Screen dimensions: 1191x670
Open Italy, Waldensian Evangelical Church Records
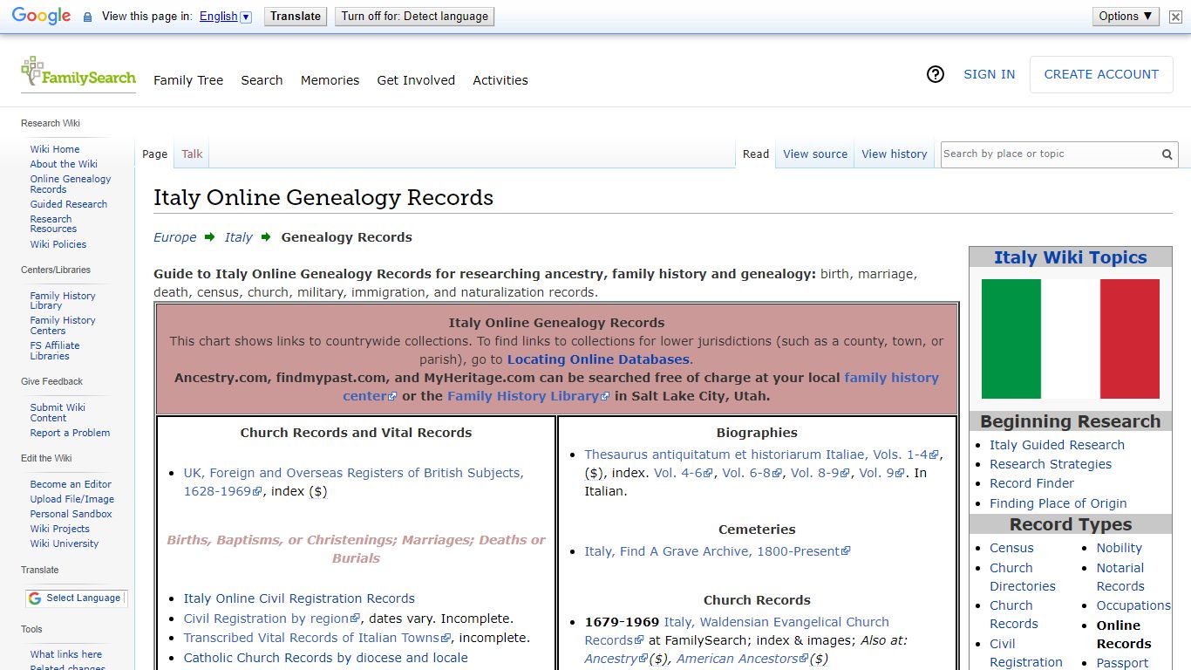(737, 631)
